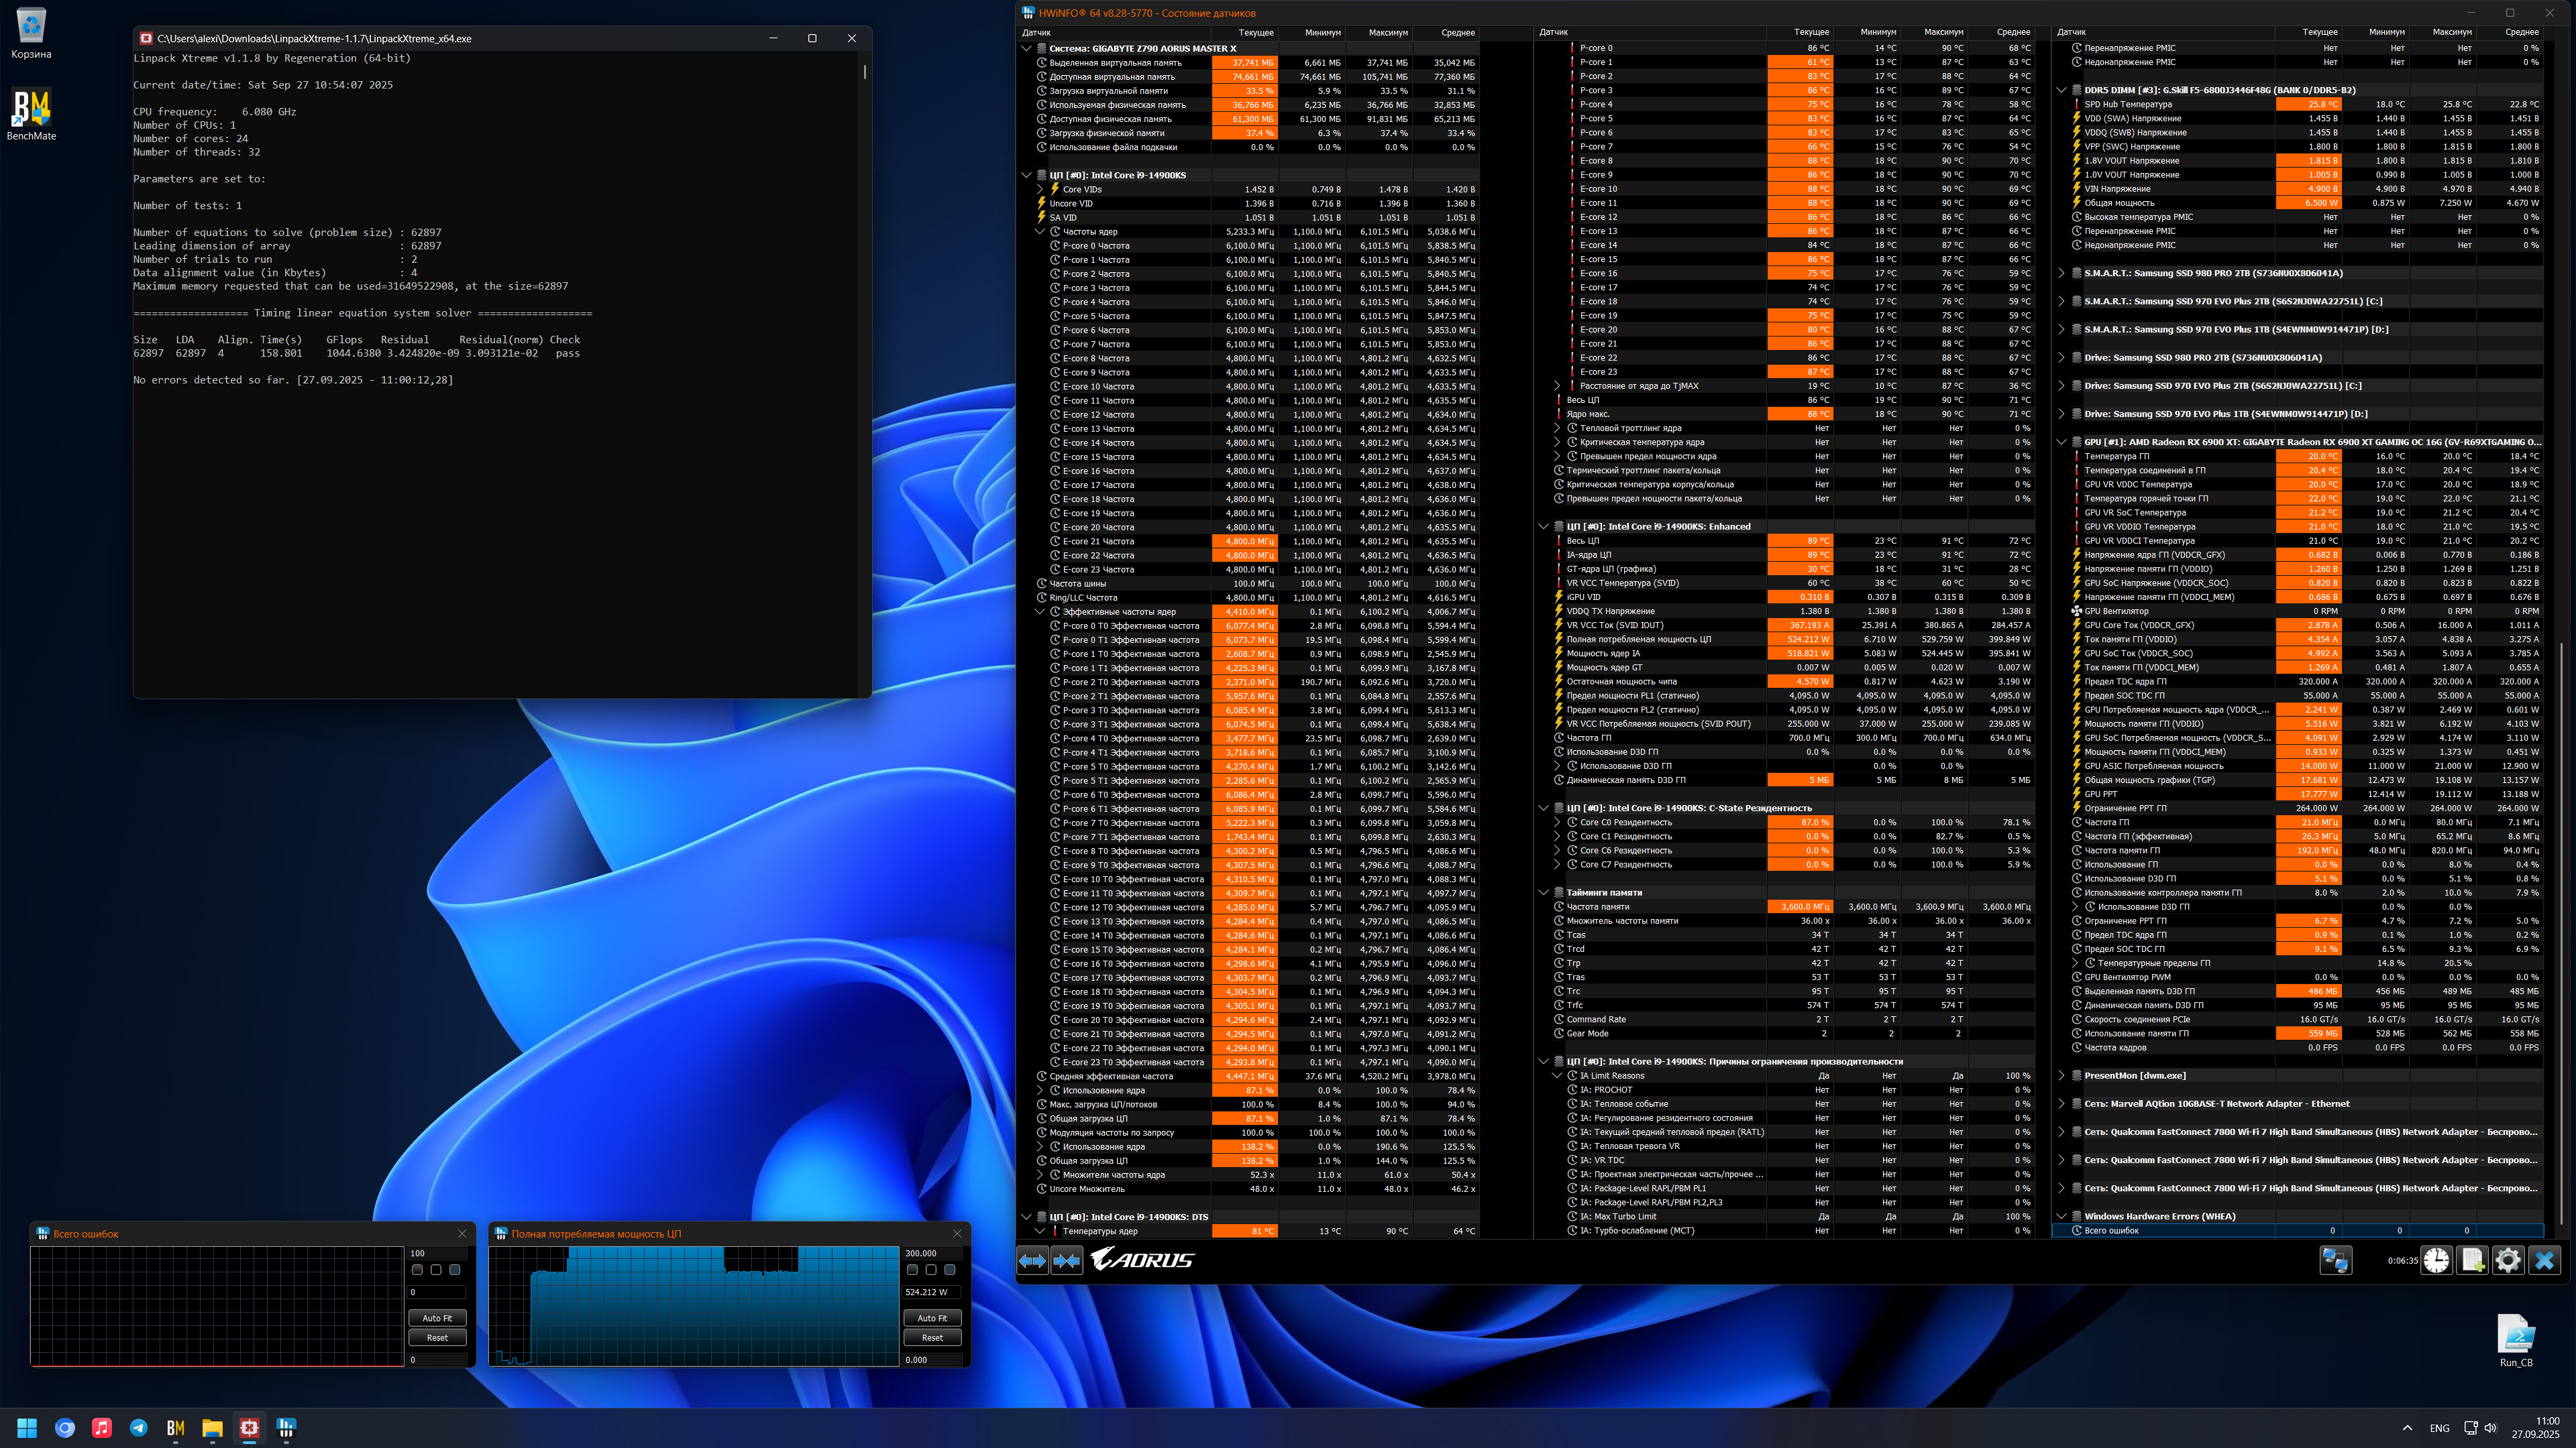
Task: Click the start logging document icon
Action: click(2472, 1260)
